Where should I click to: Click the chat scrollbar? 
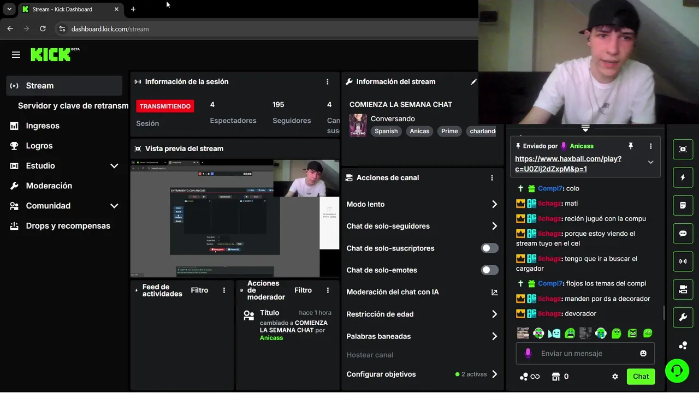pyautogui.click(x=664, y=313)
